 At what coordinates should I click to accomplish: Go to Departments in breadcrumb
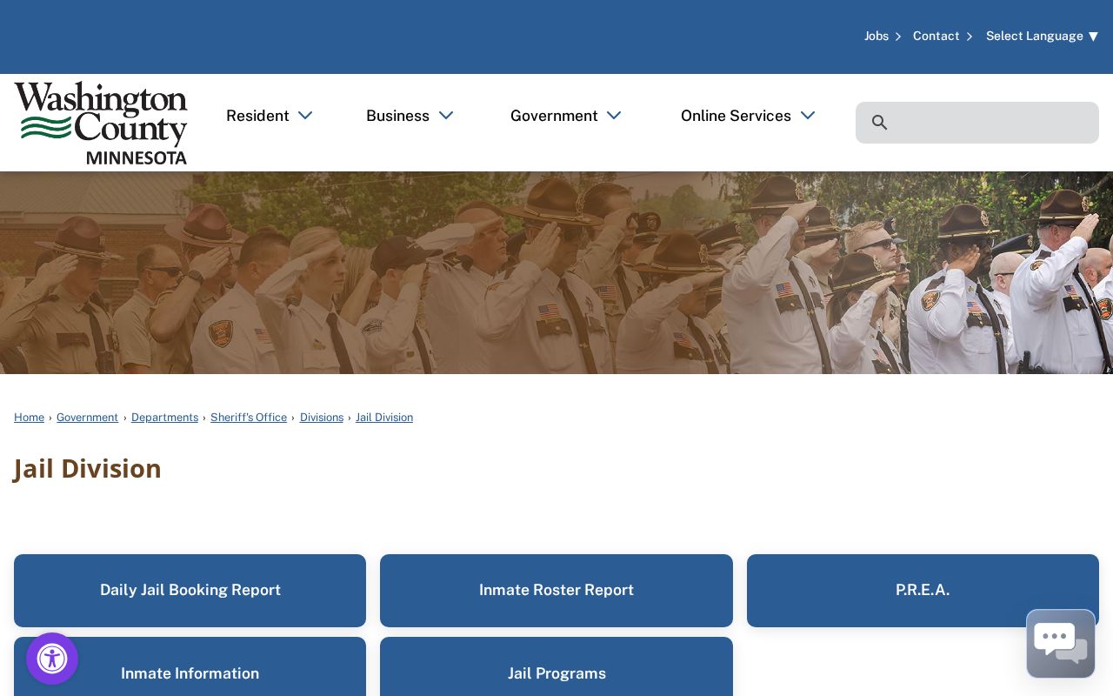coord(164,418)
